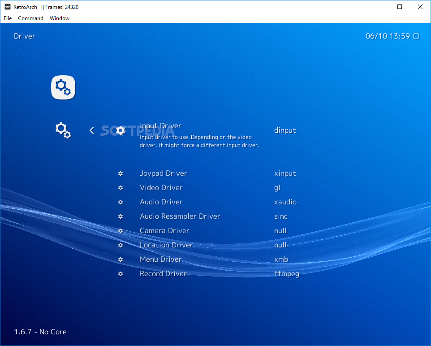Select the Audio Resampler Driver entry

(180, 216)
